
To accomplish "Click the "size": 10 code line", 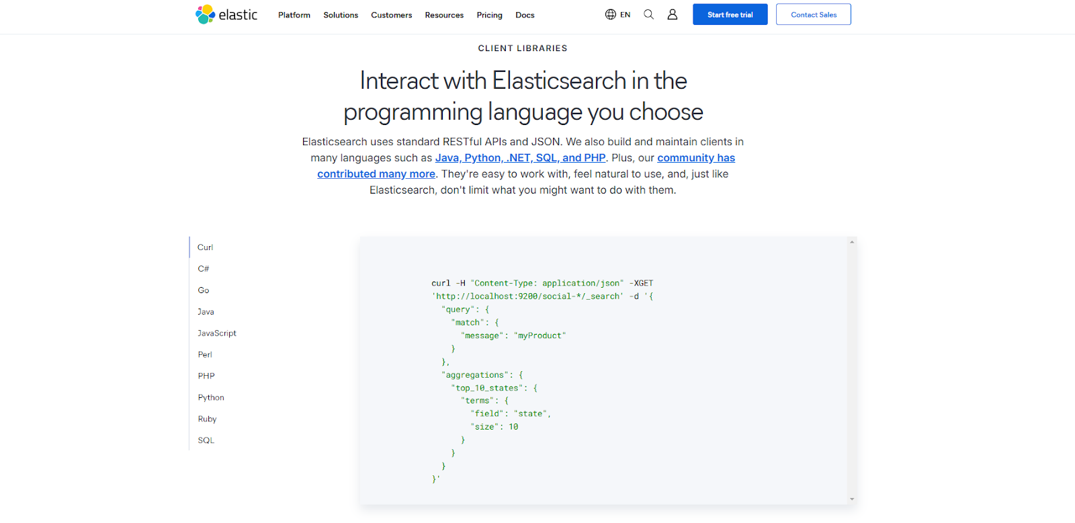I will [x=494, y=427].
